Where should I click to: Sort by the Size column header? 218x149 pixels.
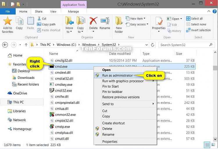tap(179, 54)
